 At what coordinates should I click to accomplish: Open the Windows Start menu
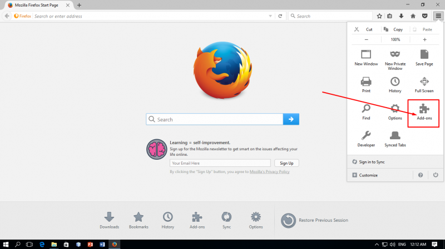[x=6, y=244]
